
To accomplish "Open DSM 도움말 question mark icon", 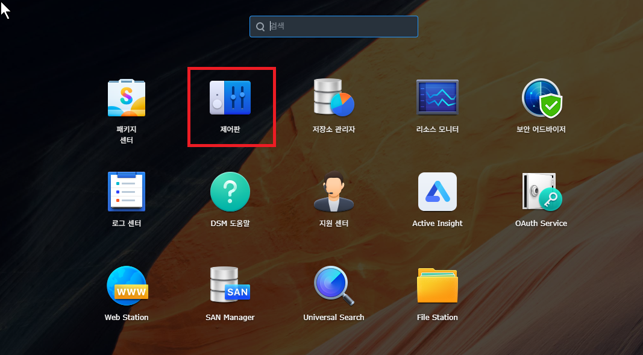I will 230,192.
